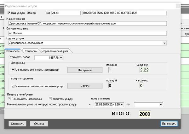Image resolution: width=189 pixels, height=134 pixels.
Task: Toggle the 'Вид услуги - Общая' checkbox
Action: [x=9, y=13]
